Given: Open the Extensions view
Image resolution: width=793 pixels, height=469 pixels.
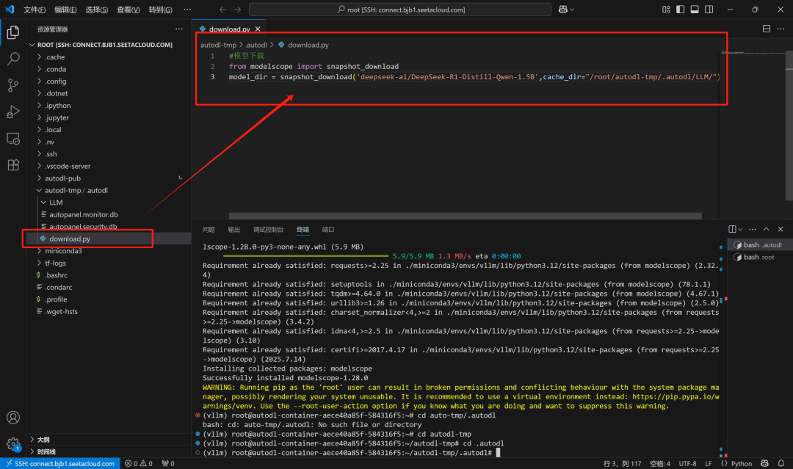Looking at the screenshot, I should (x=13, y=164).
